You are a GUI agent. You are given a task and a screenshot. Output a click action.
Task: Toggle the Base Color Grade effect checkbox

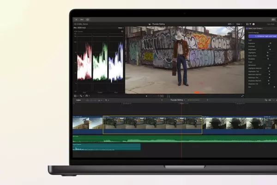tap(247, 29)
